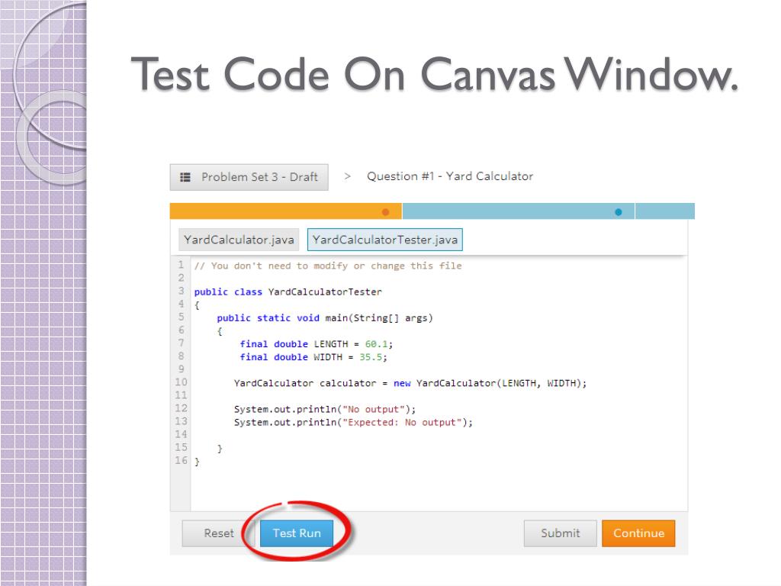Screen dimensions: 781x586
Task: Click the orange progress bar segment
Action: (x=285, y=211)
